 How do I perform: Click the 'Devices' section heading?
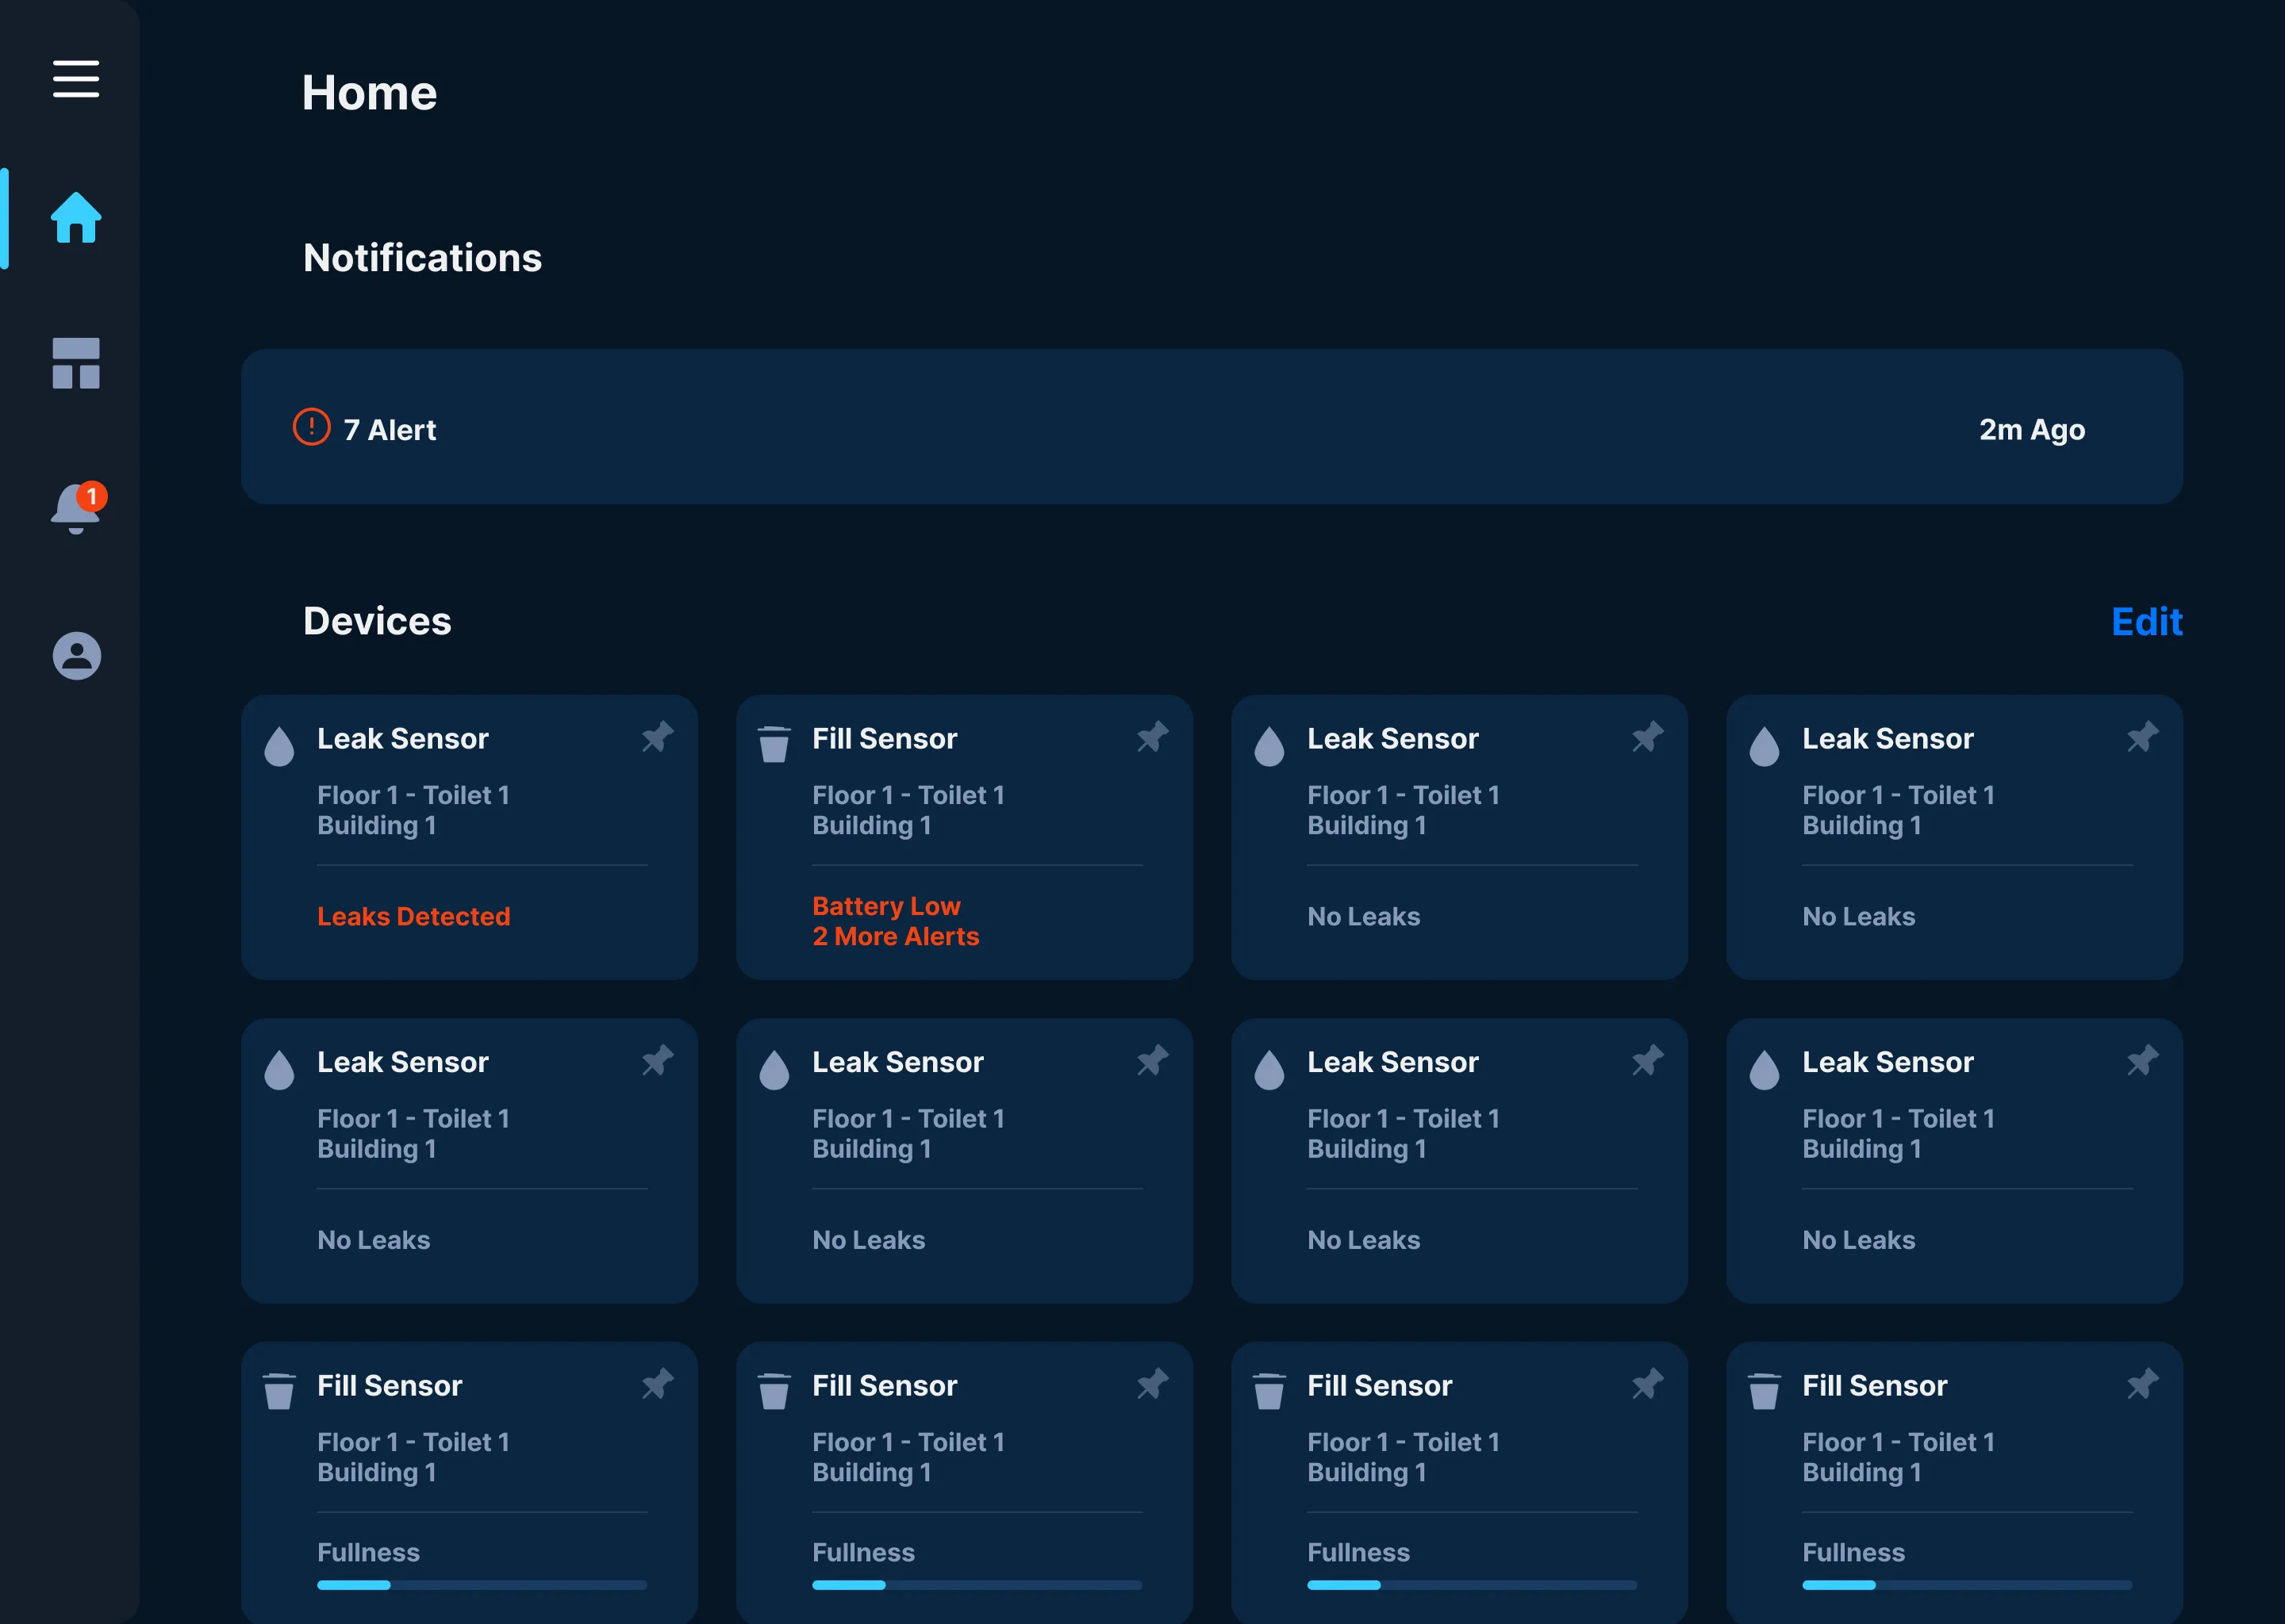pos(377,621)
